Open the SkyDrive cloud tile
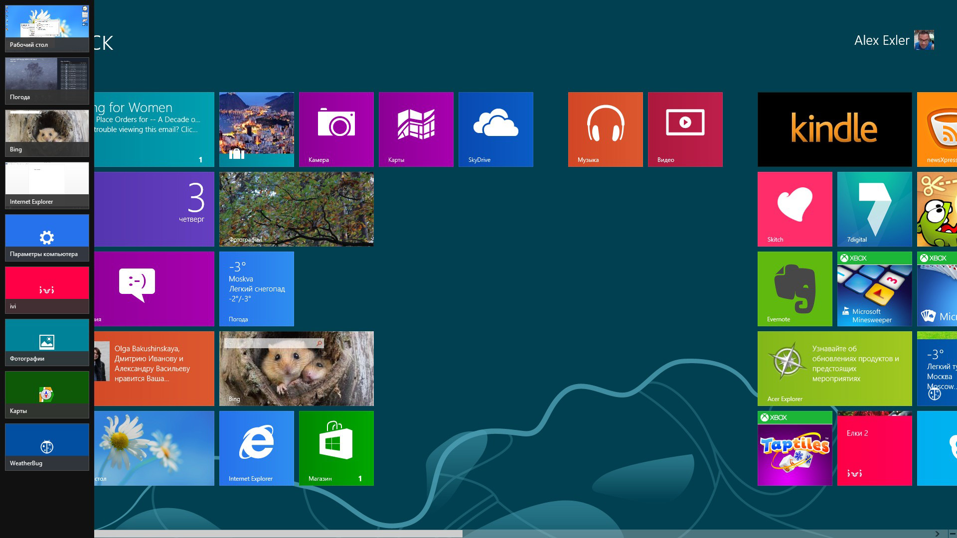 (496, 129)
